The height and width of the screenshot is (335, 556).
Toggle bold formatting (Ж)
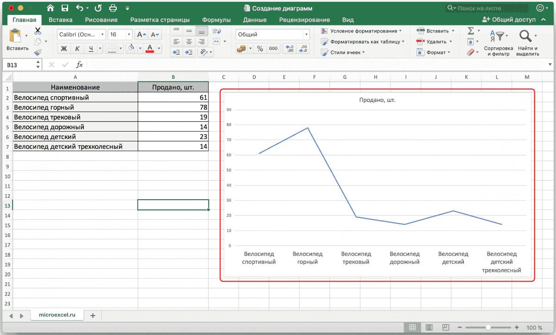pos(64,49)
